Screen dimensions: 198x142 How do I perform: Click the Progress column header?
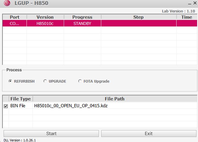82,17
